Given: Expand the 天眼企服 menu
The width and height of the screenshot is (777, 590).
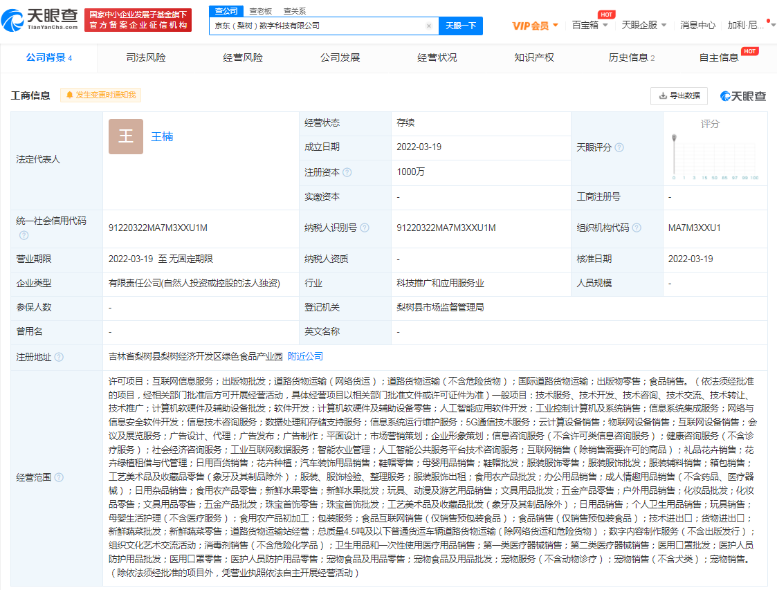Looking at the screenshot, I should tap(643, 26).
